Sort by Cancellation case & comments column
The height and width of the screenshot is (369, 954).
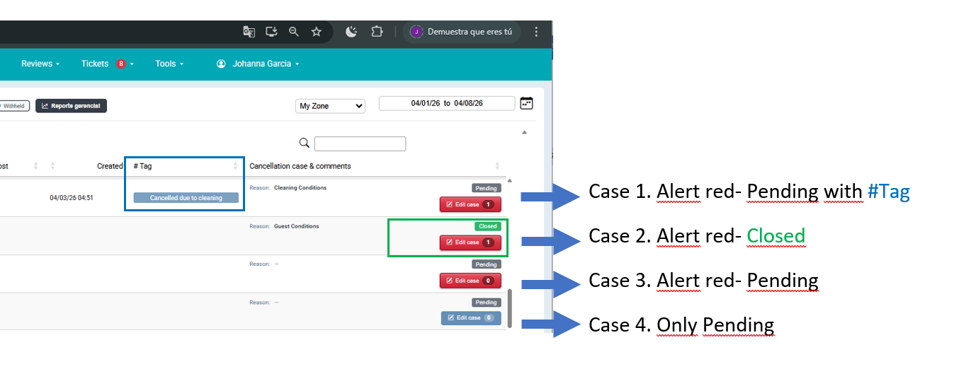(x=497, y=166)
